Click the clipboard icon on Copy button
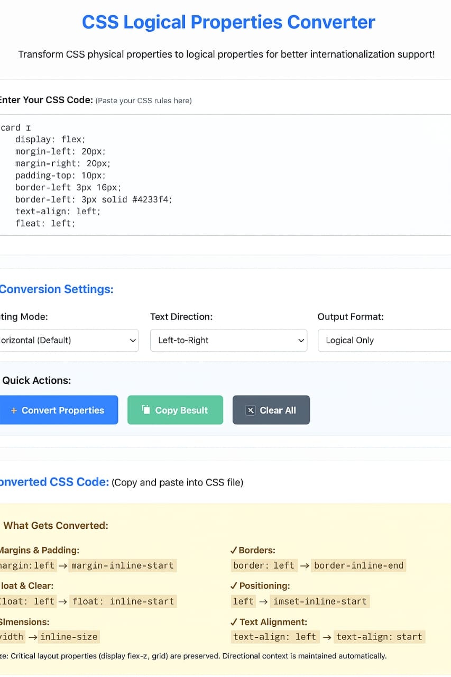Viewport: 451px width, 677px height. click(146, 410)
